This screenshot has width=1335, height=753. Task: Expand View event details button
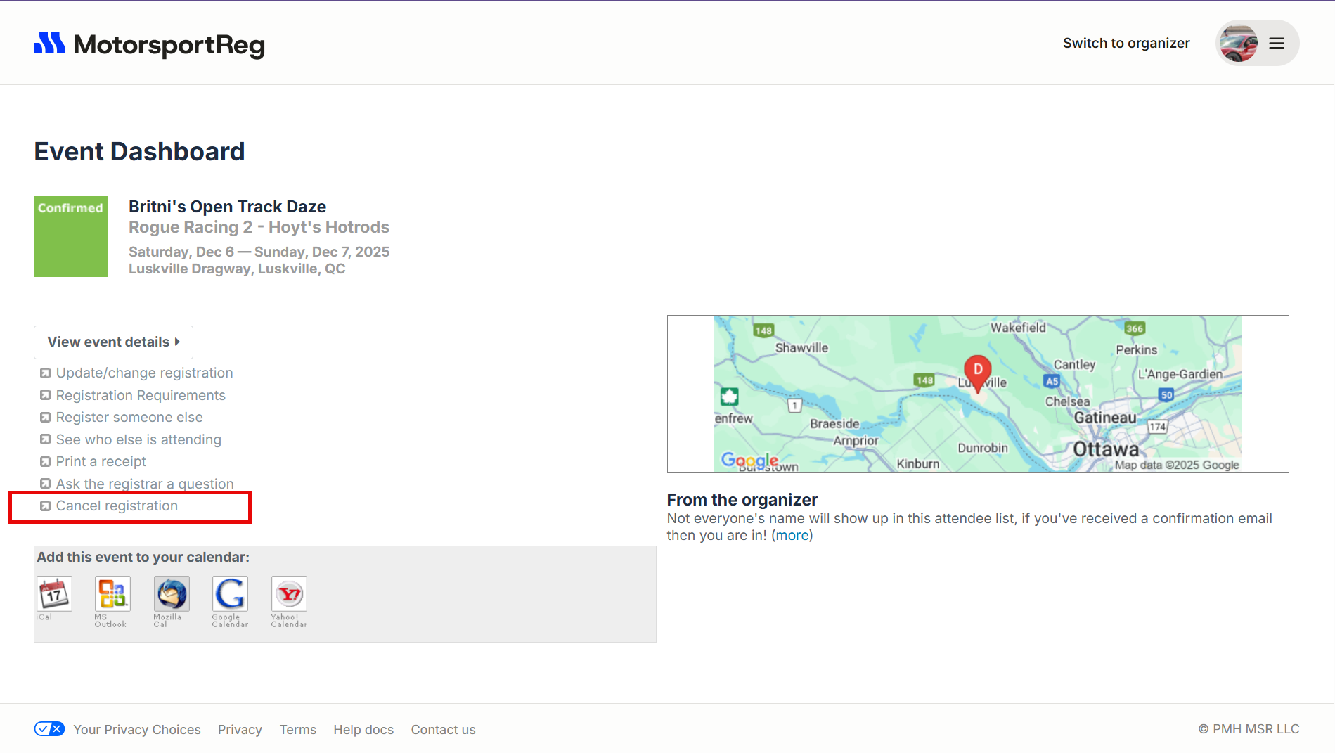[x=113, y=342]
